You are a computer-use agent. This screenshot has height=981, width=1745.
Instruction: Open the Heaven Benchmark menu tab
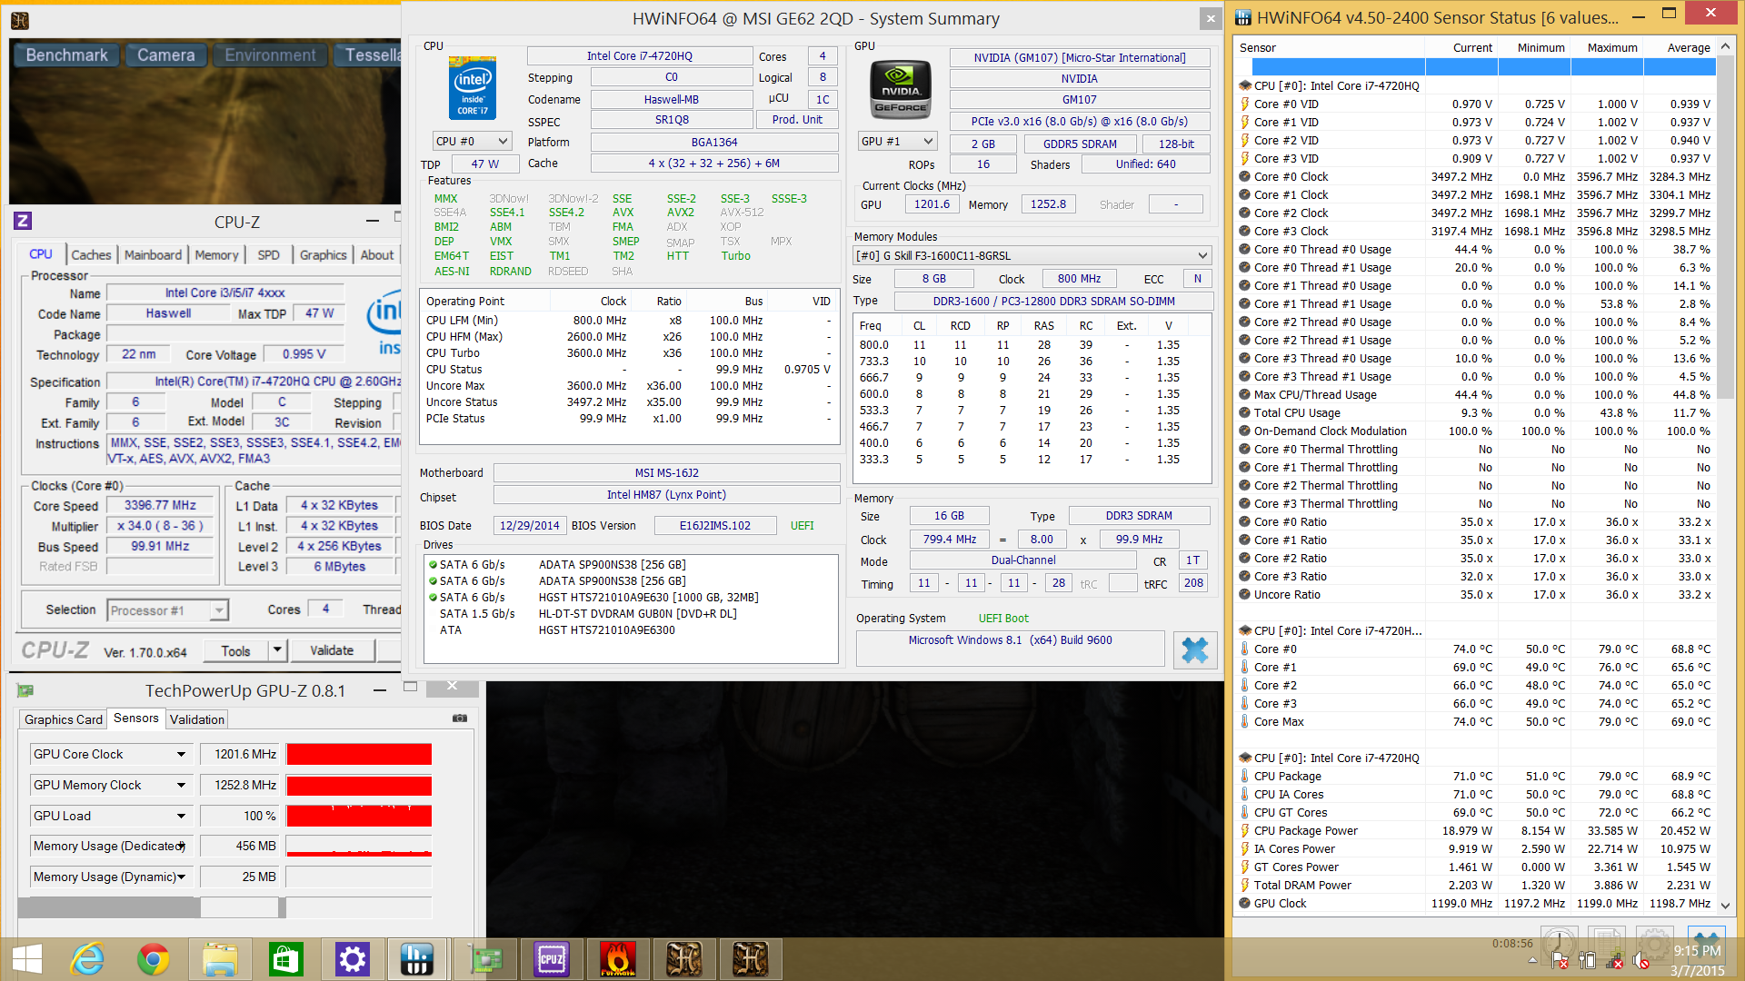click(67, 55)
